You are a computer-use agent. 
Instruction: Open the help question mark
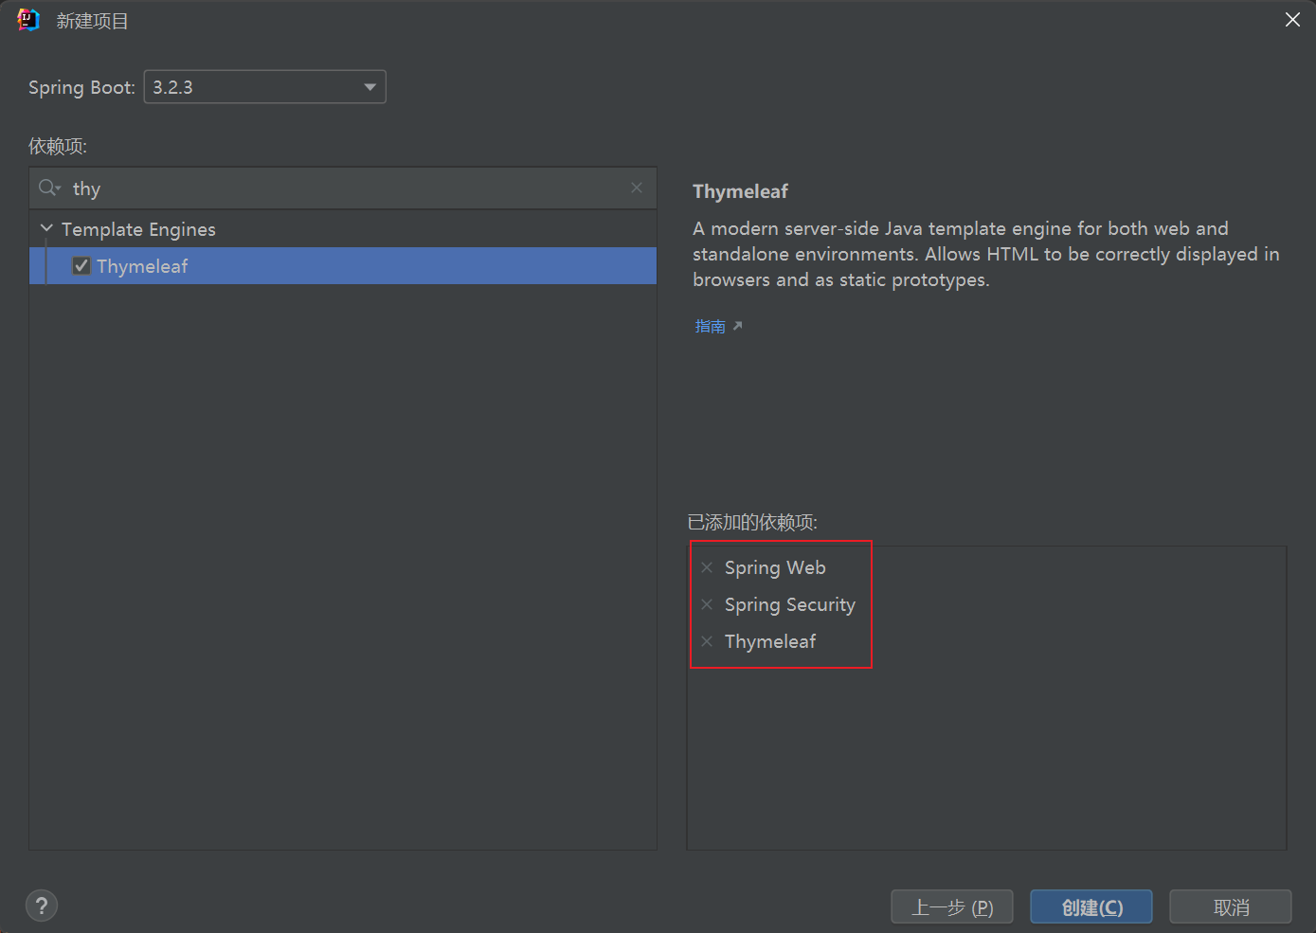tap(42, 906)
